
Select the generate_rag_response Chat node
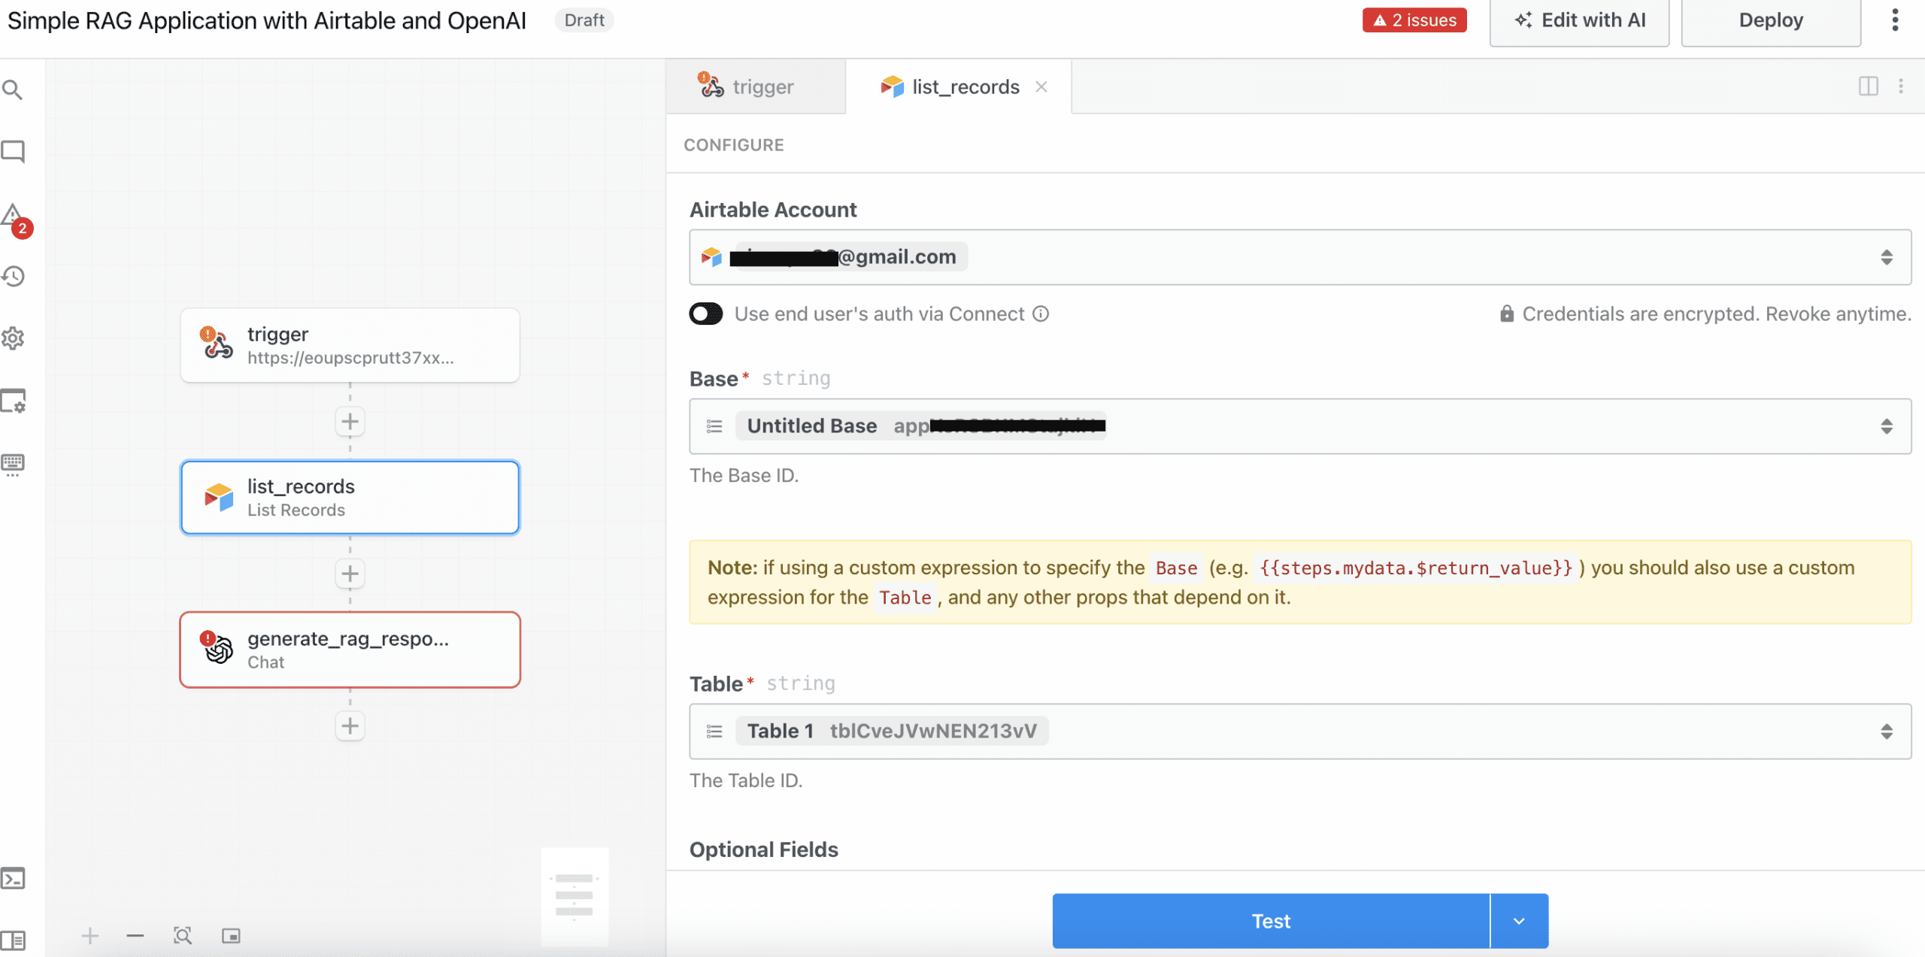pyautogui.click(x=350, y=649)
